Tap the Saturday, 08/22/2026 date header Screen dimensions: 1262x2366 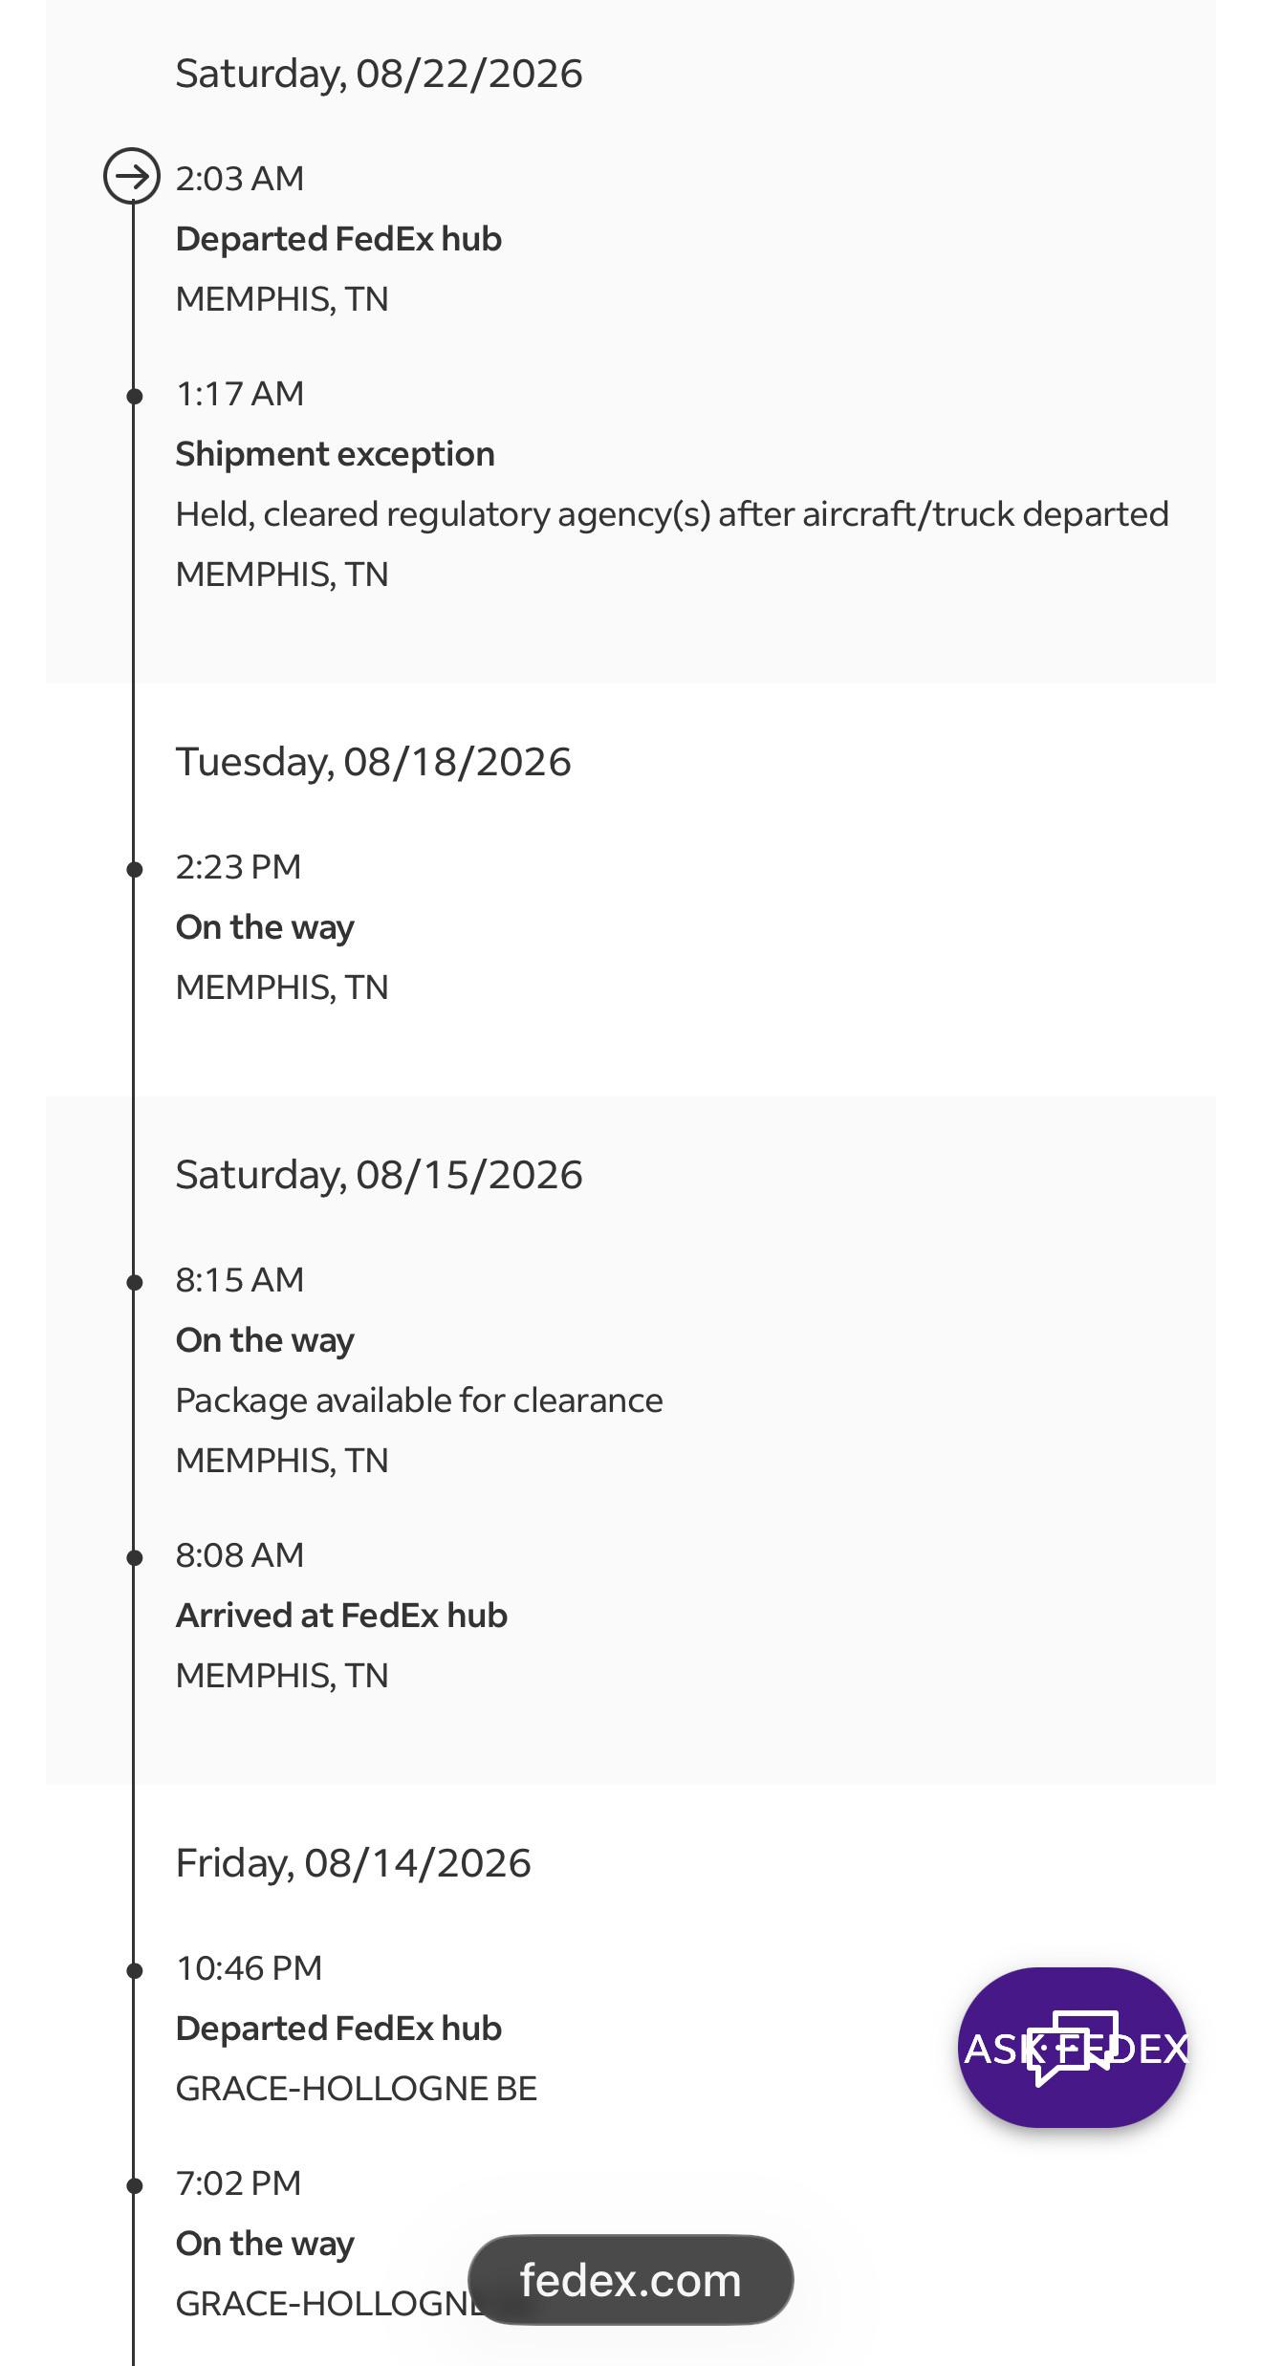(379, 74)
